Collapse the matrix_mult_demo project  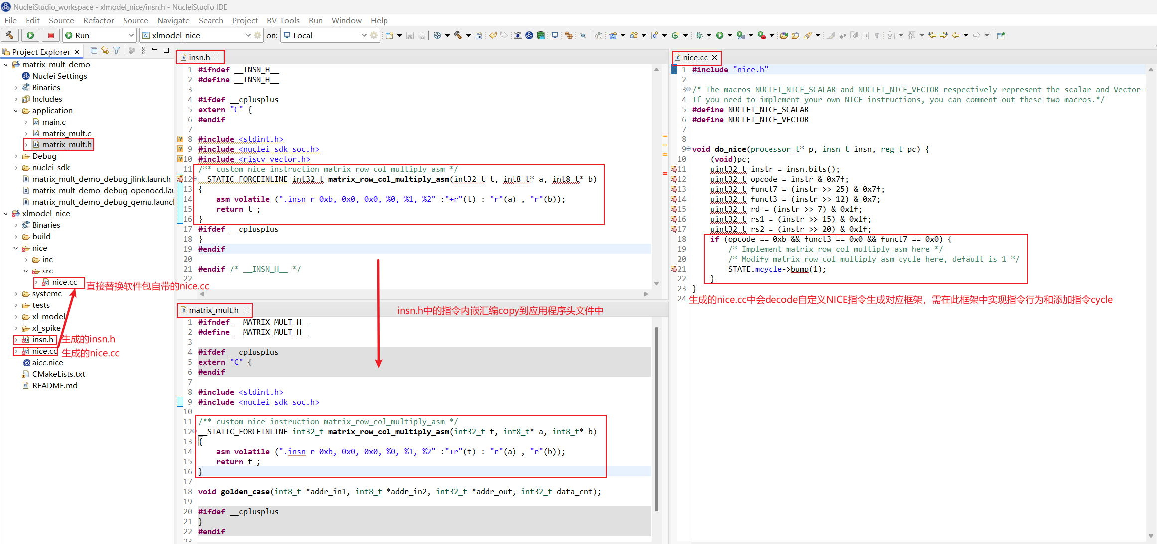tap(6, 64)
